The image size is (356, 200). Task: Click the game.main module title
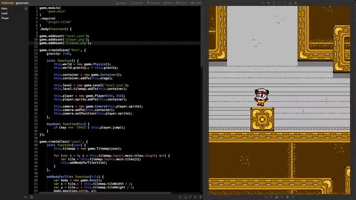[x=22, y=3]
